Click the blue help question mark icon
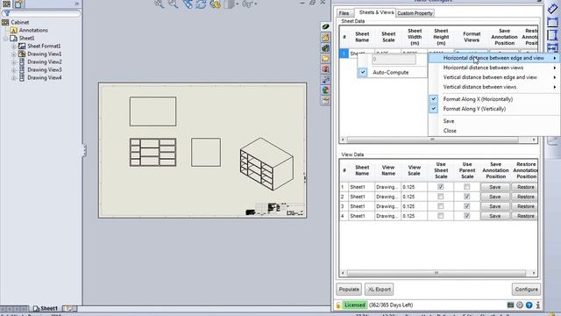Screen dimensions: 561x316 pos(529,305)
